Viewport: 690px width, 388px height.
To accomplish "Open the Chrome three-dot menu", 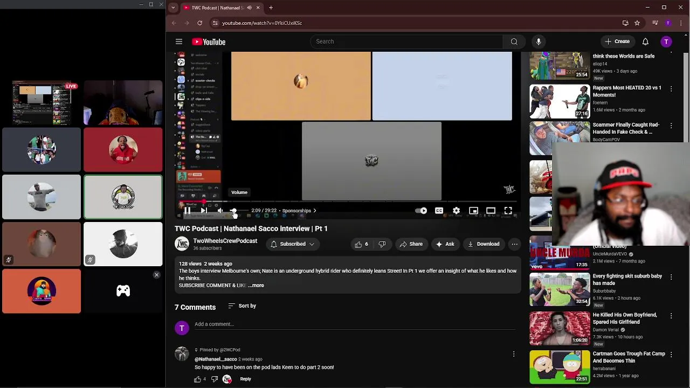I will pos(681,23).
